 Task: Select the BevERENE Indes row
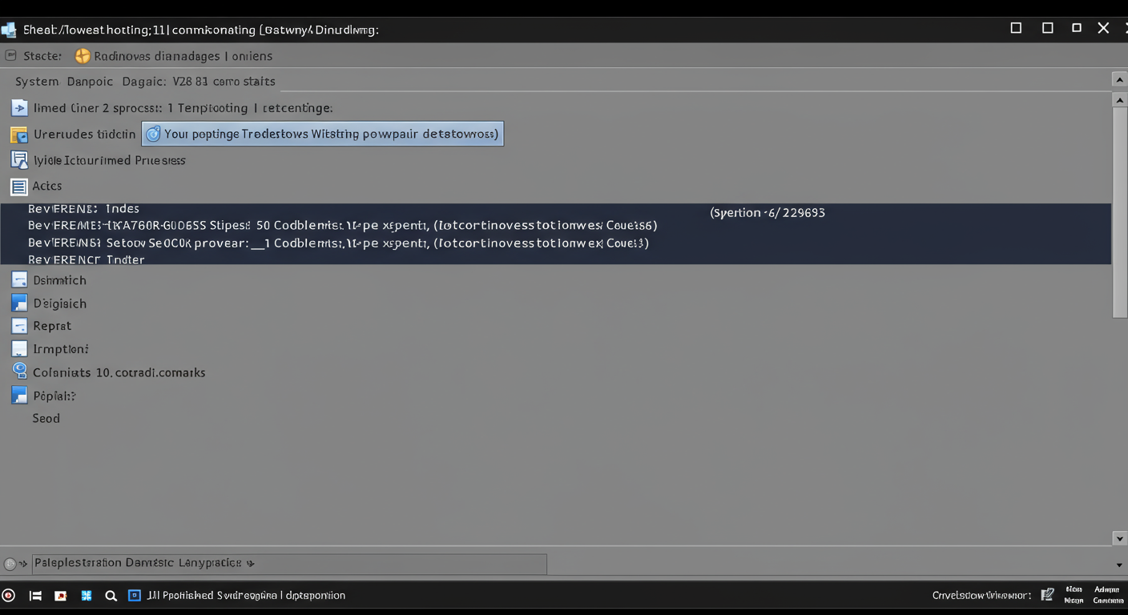coord(83,209)
